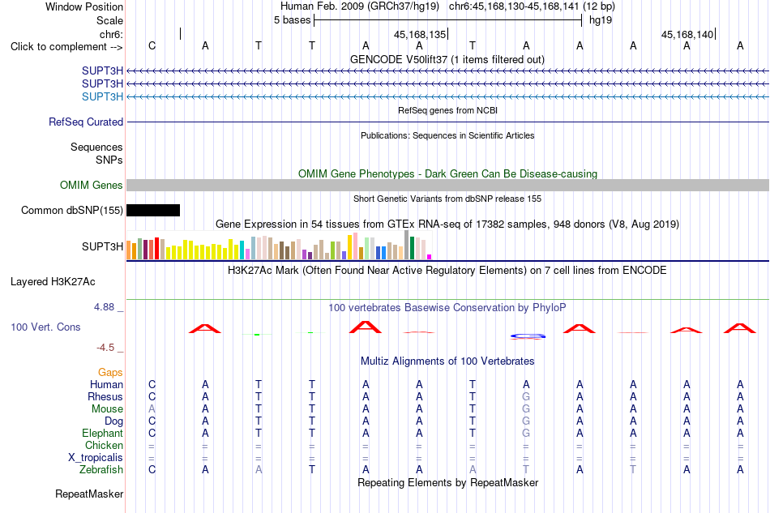Select the Dog species row label
This screenshot has height=513, width=770.
pos(113,421)
